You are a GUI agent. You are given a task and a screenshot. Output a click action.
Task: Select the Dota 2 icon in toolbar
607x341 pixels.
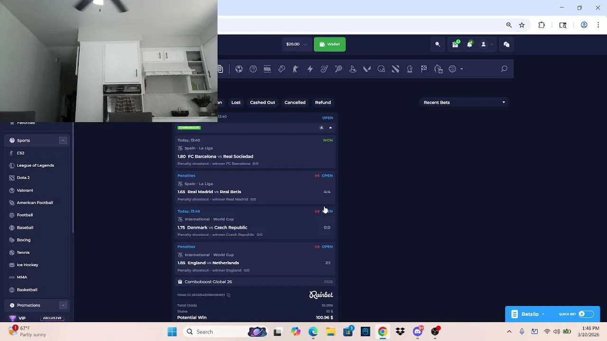point(395,69)
